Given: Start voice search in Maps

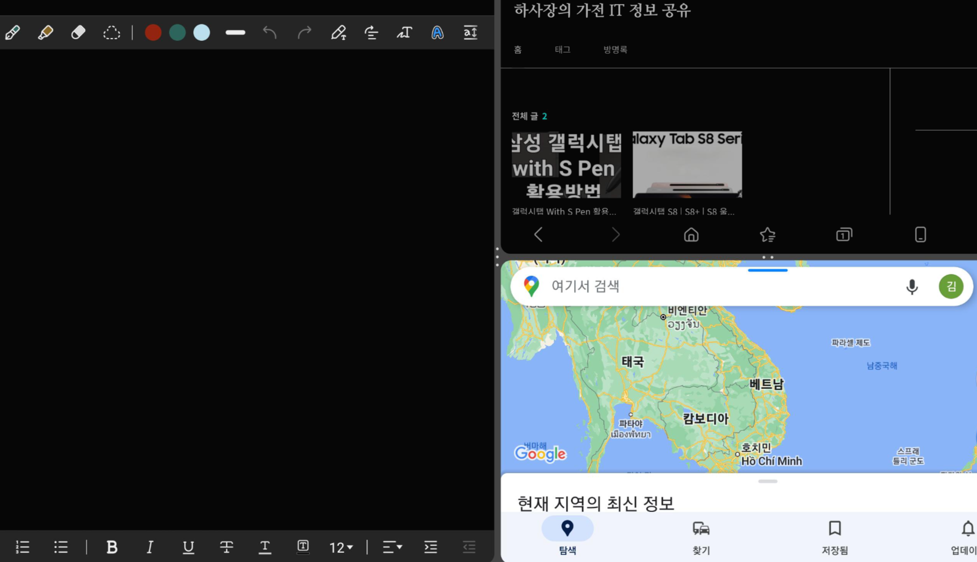Looking at the screenshot, I should click(912, 287).
